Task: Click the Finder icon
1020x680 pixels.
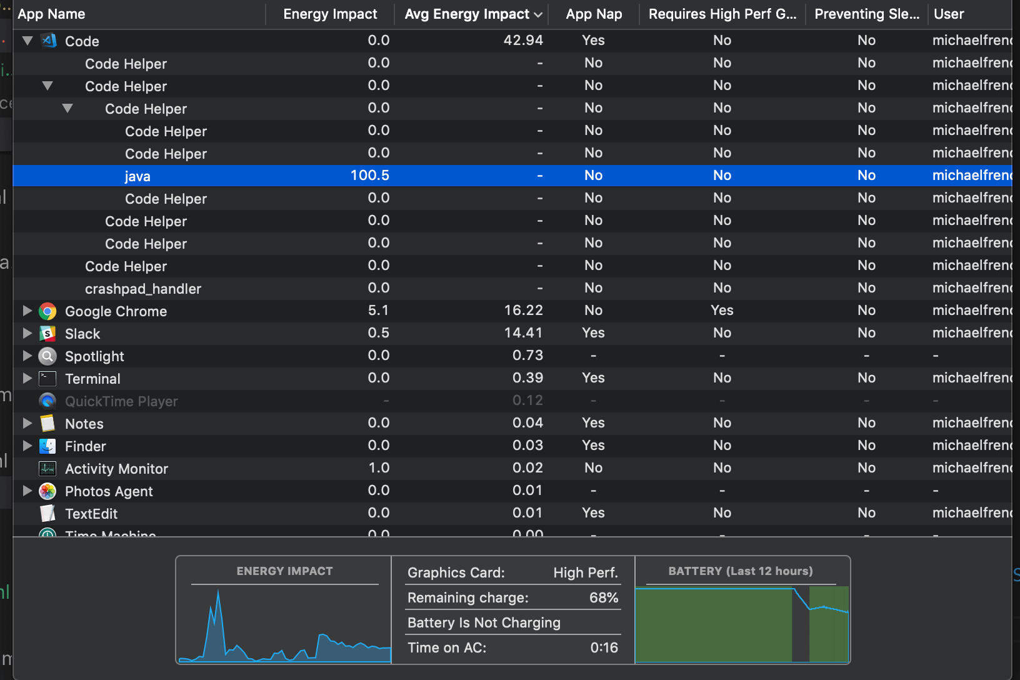Action: [47, 446]
